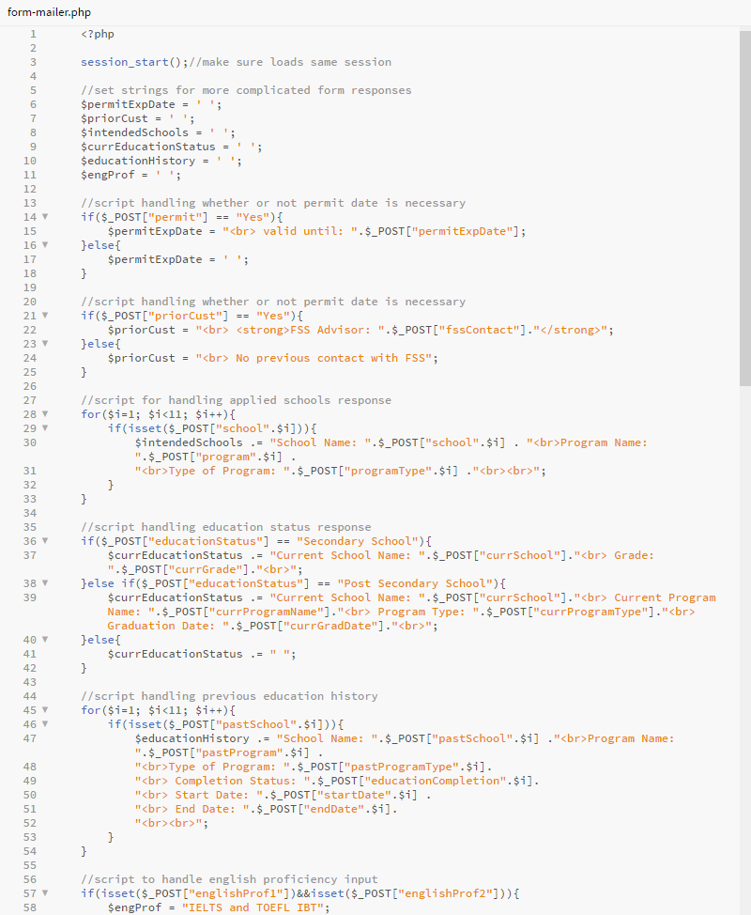Click the $permitExpDate declaration on line 6
751x915 pixels.
(151, 104)
